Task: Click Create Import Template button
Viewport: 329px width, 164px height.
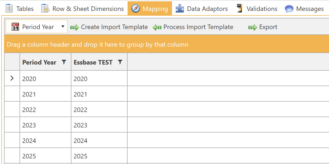Action: (x=109, y=27)
